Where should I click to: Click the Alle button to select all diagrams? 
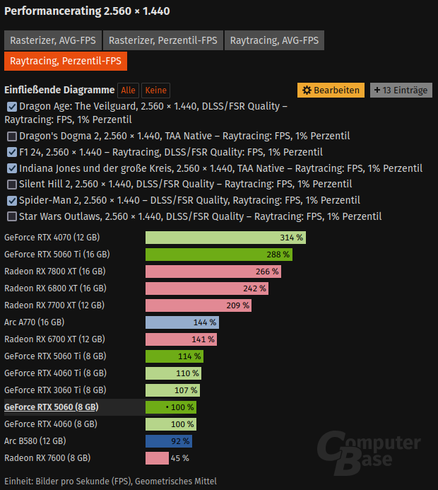click(x=128, y=91)
